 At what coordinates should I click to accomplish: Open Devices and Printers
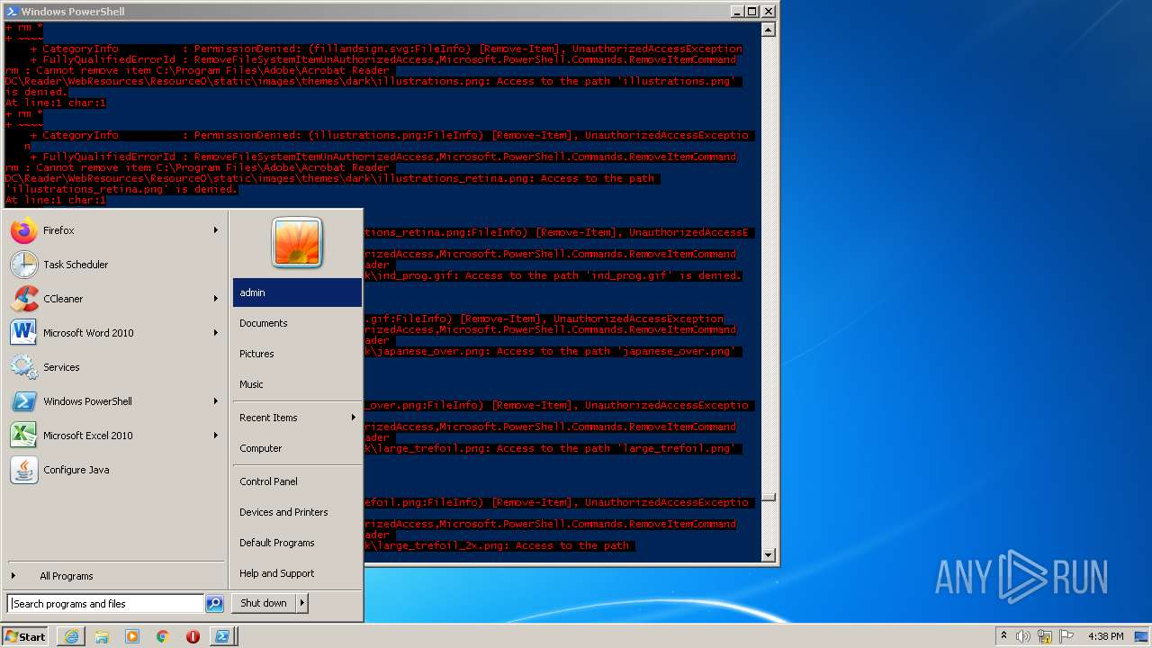(x=297, y=512)
